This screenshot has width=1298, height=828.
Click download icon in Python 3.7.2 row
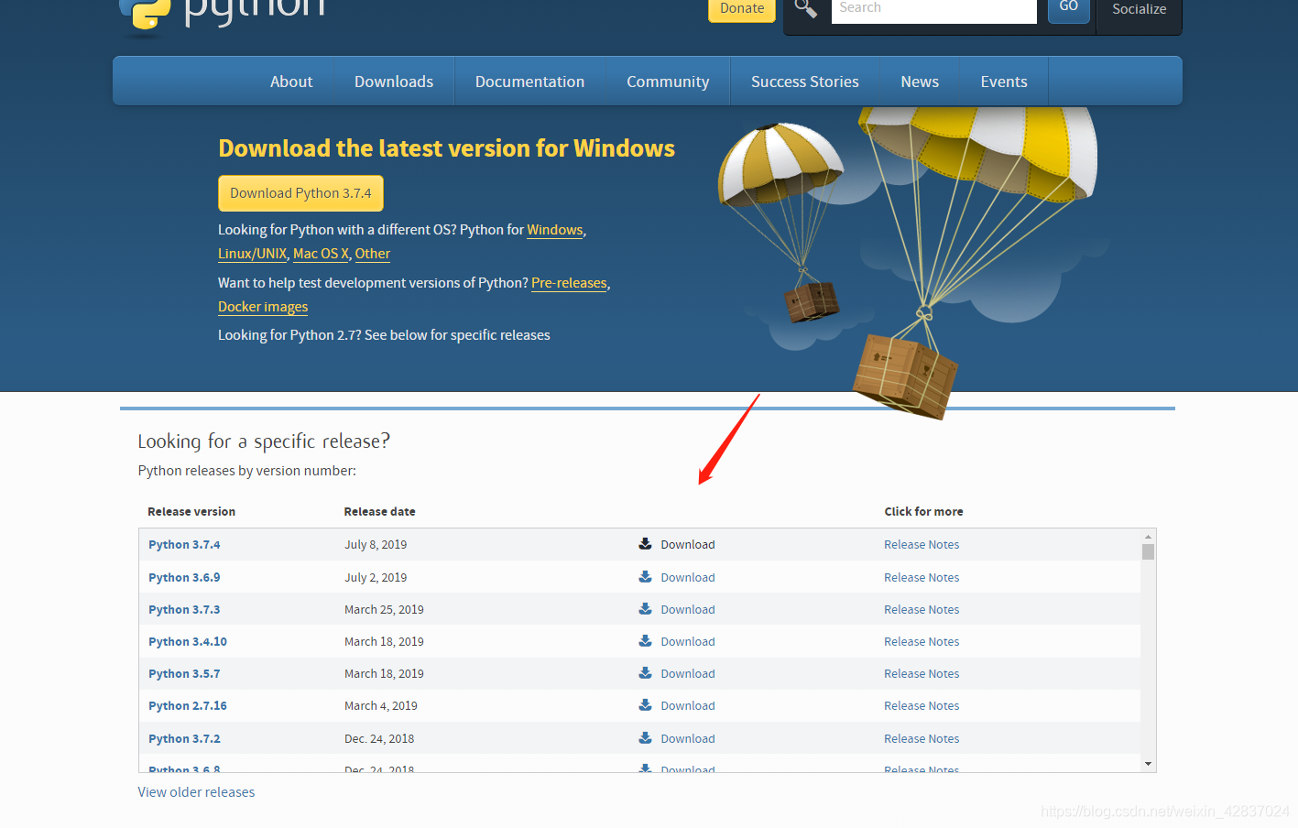(645, 738)
